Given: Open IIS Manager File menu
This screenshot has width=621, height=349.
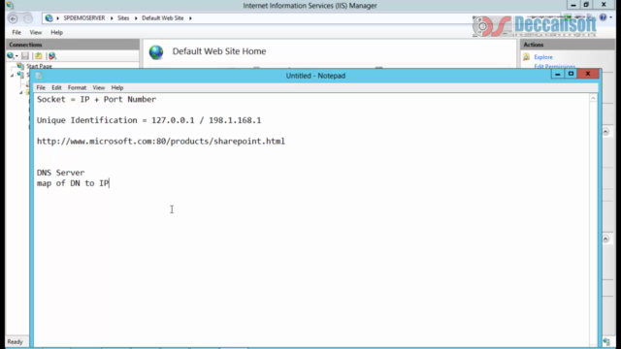Looking at the screenshot, I should coord(16,32).
